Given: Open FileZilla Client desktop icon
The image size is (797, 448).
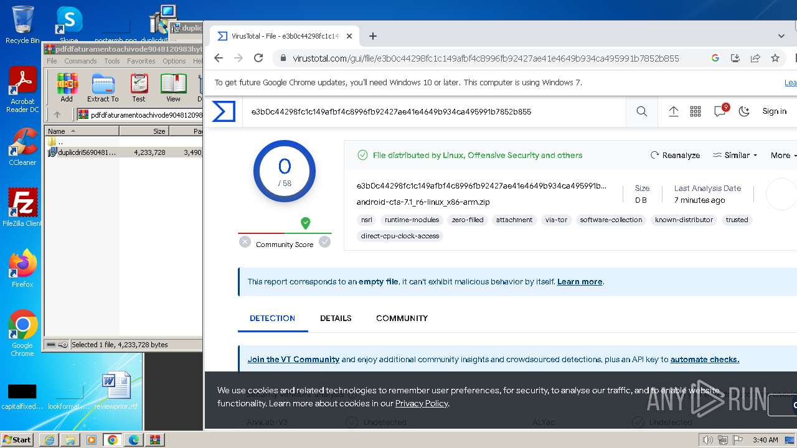Looking at the screenshot, I should pos(22,207).
